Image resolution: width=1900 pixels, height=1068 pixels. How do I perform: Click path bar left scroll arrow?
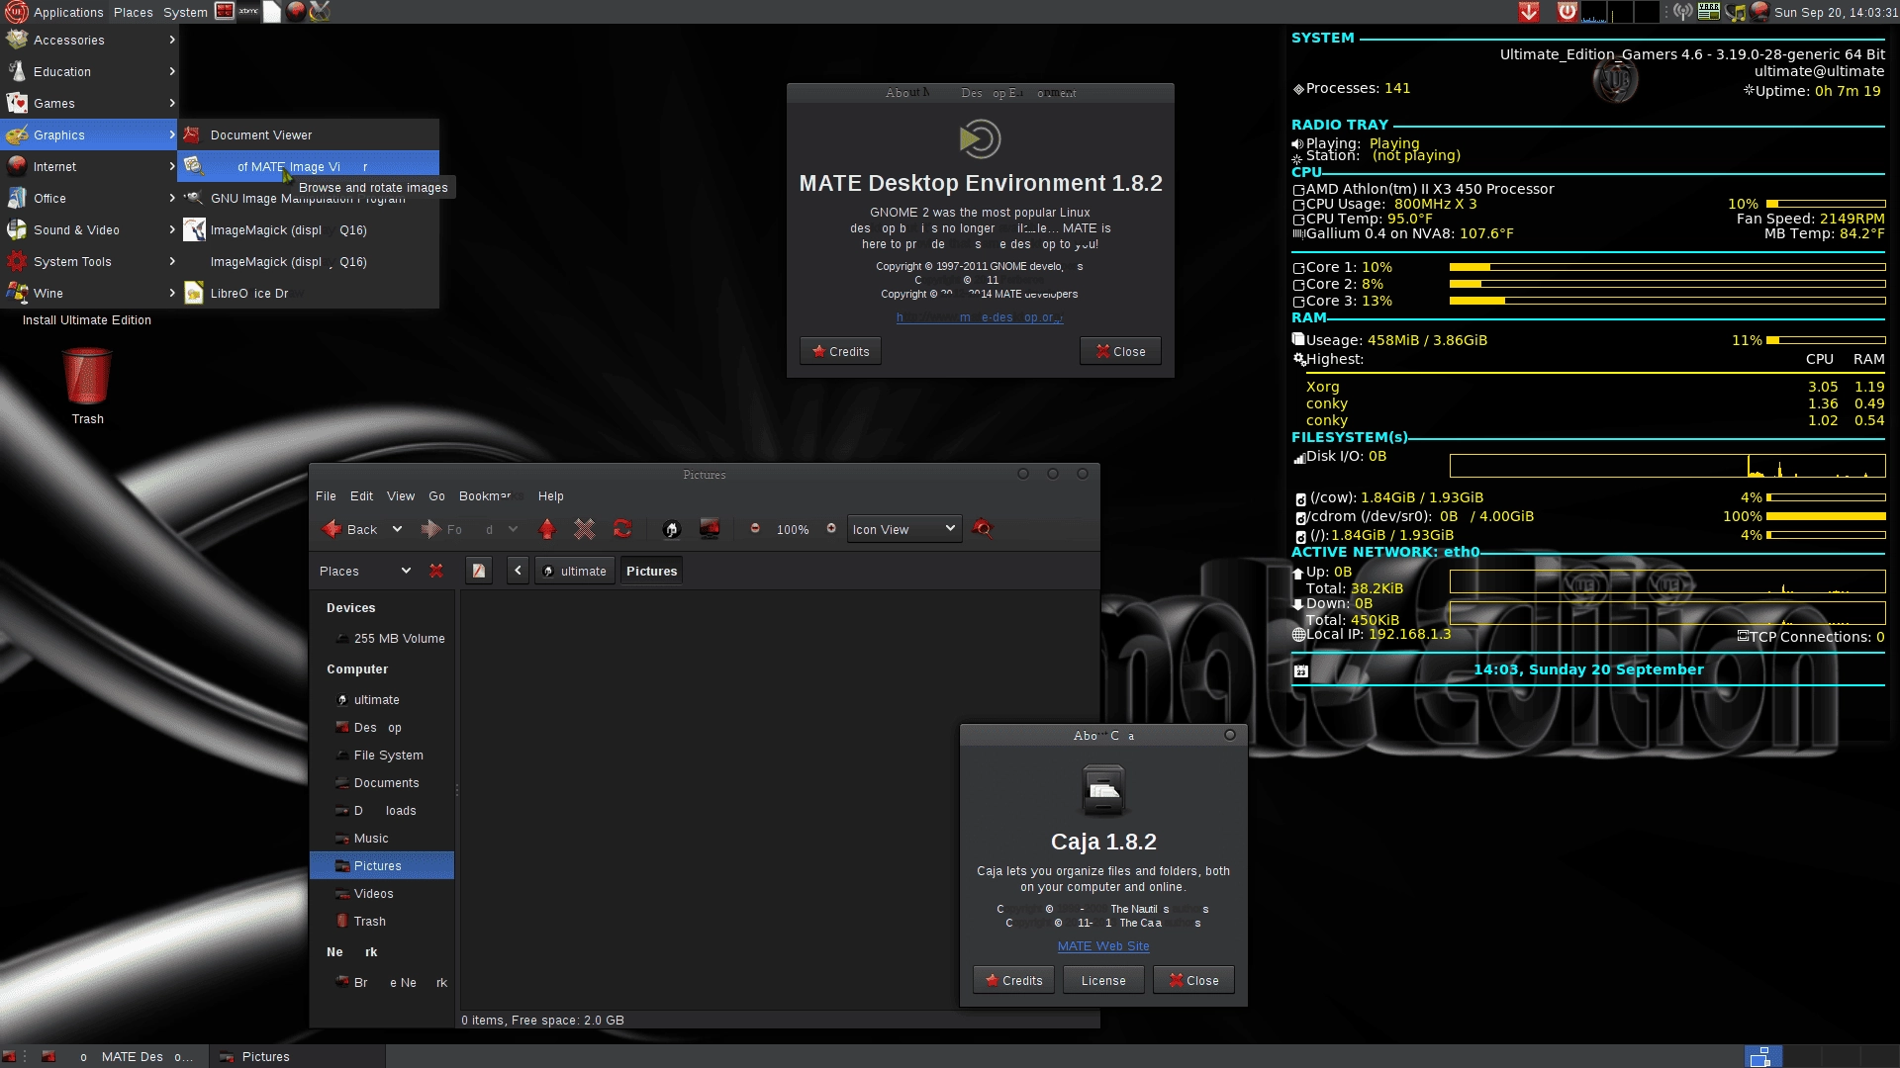pos(518,571)
